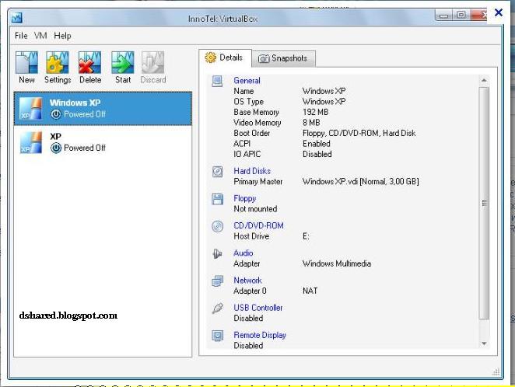Screen dimensions: 515x387
Task: Click the 'OS Type' label
Action: tap(249, 102)
